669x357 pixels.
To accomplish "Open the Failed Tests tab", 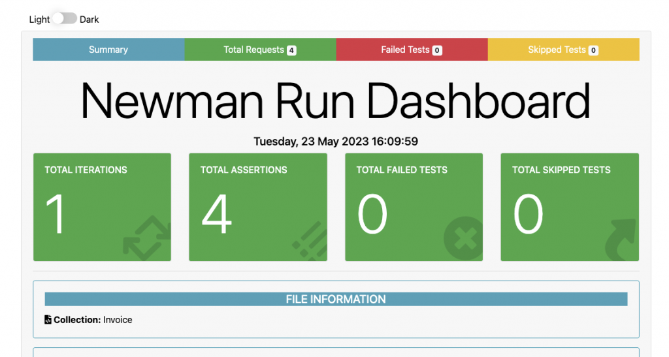I will pyautogui.click(x=412, y=50).
